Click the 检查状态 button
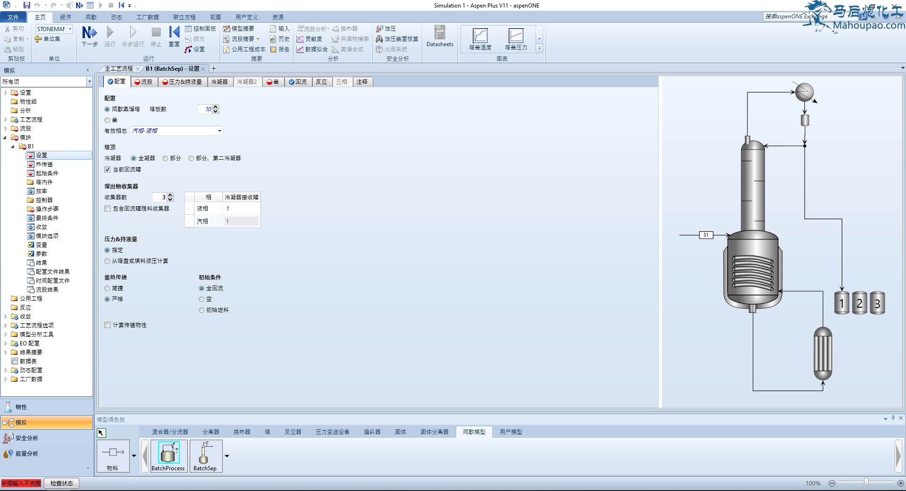The image size is (906, 491). [61, 483]
